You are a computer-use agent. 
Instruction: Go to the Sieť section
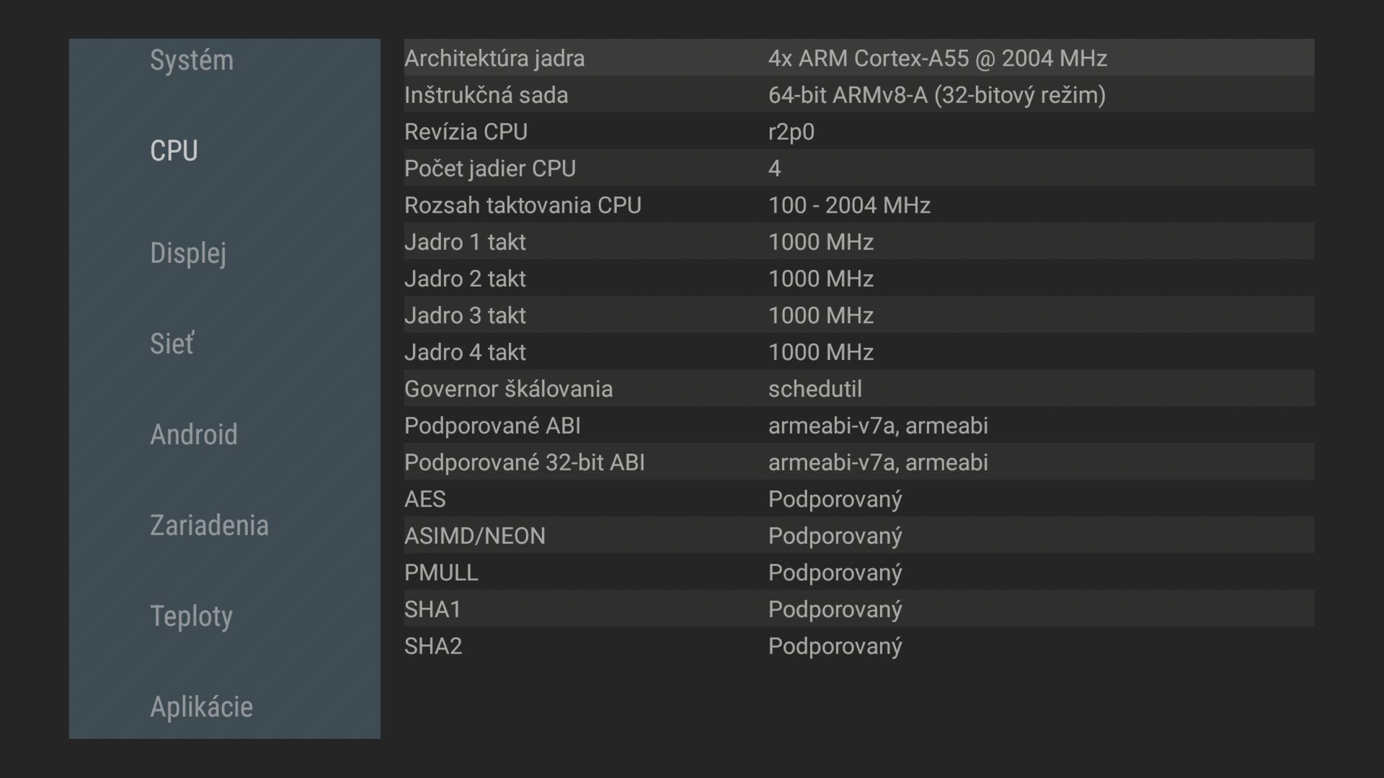(172, 344)
